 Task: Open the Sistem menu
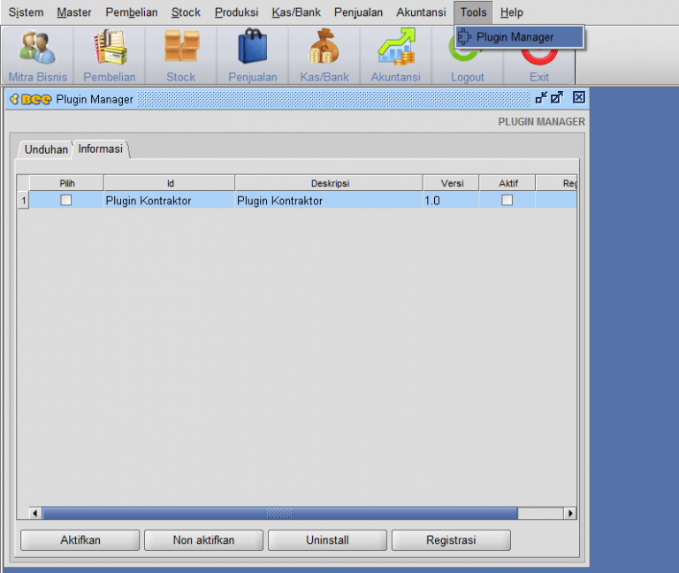[26, 12]
